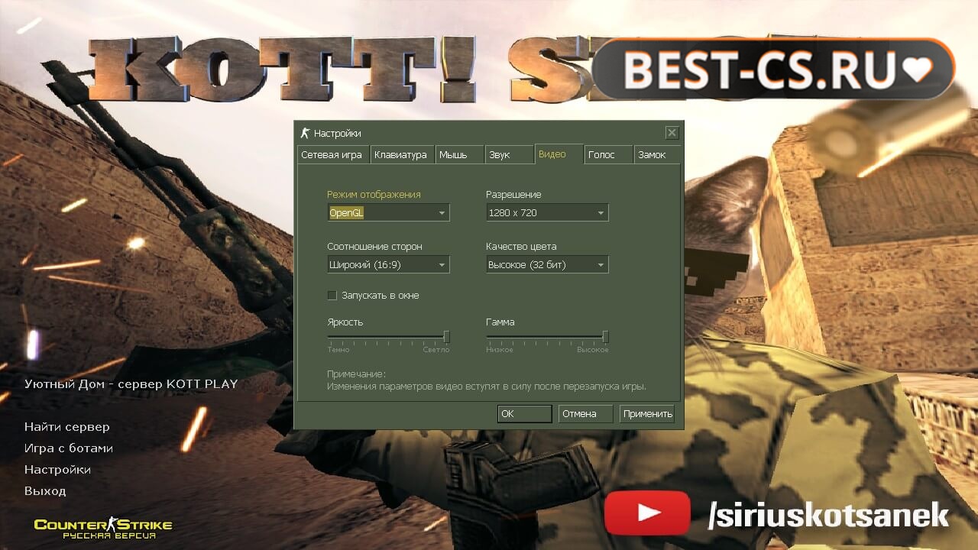Click the heart icon in the BEST-CS.RU banner
Image resolution: width=978 pixels, height=550 pixels.
[x=917, y=71]
